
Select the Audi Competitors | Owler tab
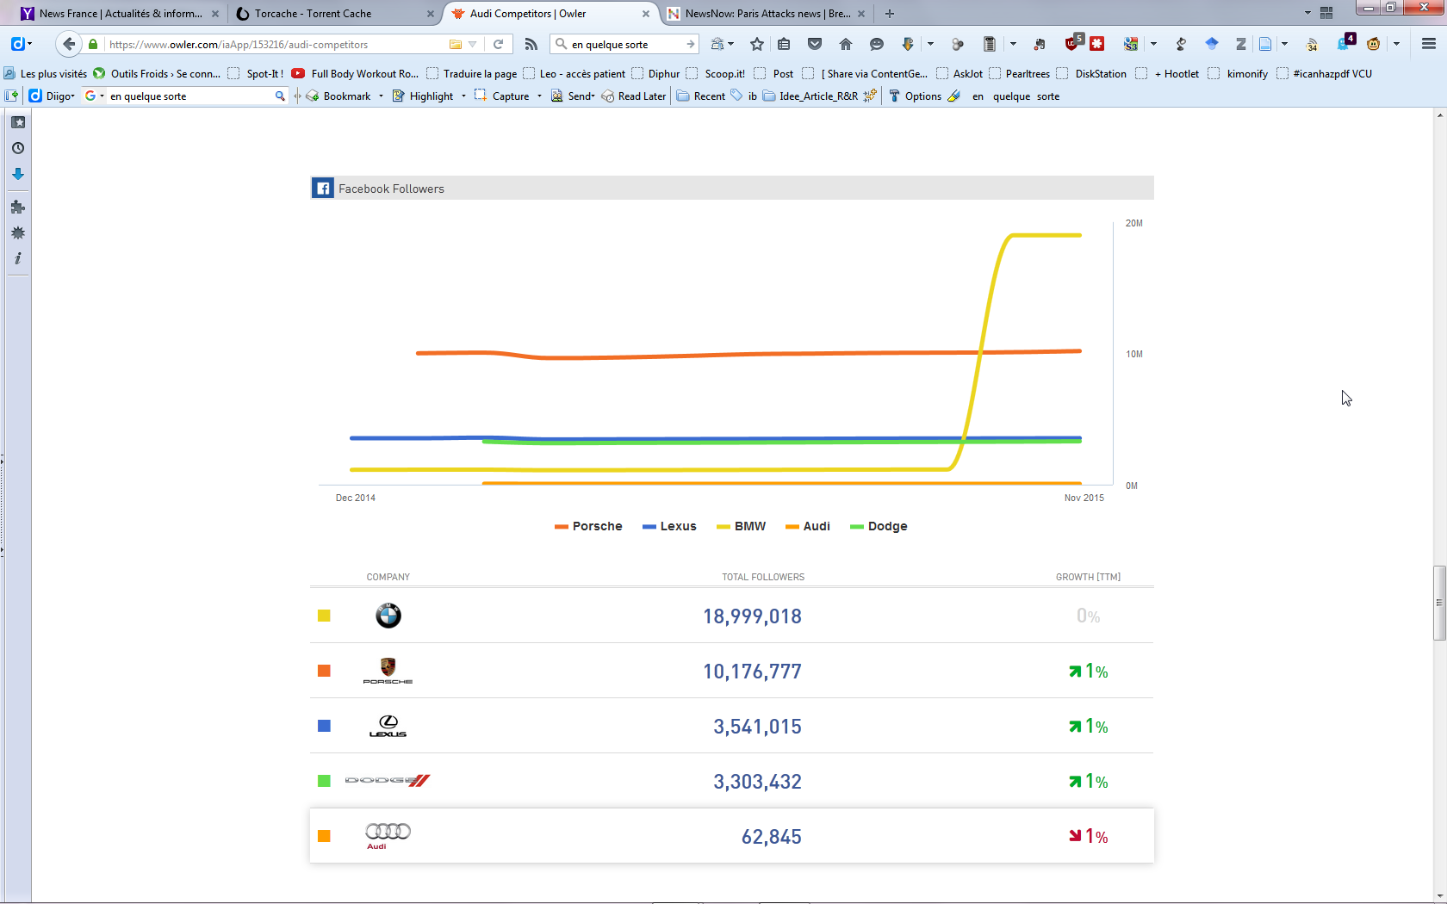(x=551, y=13)
